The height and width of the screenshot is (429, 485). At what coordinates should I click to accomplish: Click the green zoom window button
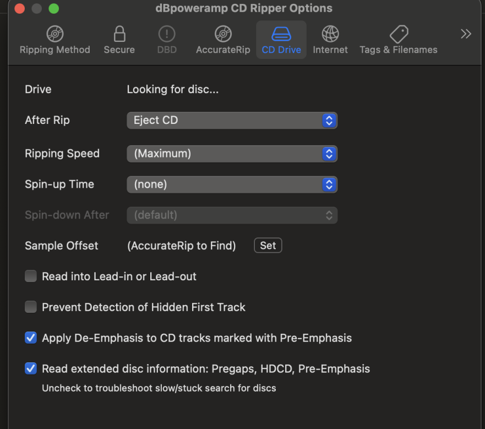tap(54, 8)
